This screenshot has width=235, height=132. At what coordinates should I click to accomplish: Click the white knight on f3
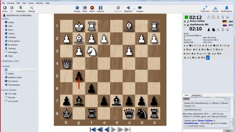pos(91,51)
